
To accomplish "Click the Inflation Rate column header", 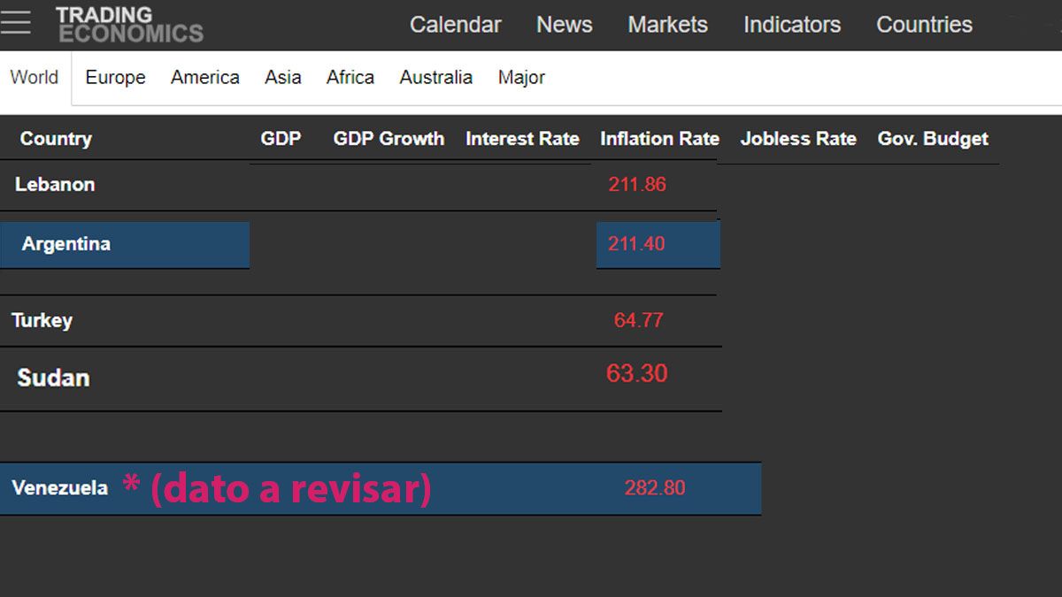I will 659,139.
